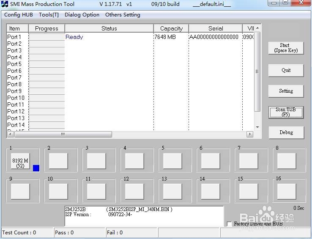Click the horizontal scrollbar thumb

pos(63,135)
